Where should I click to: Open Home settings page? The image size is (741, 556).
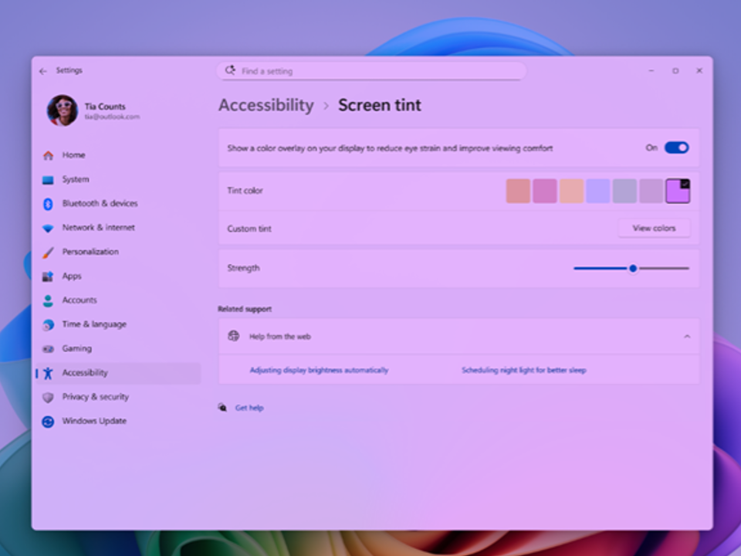click(118, 155)
